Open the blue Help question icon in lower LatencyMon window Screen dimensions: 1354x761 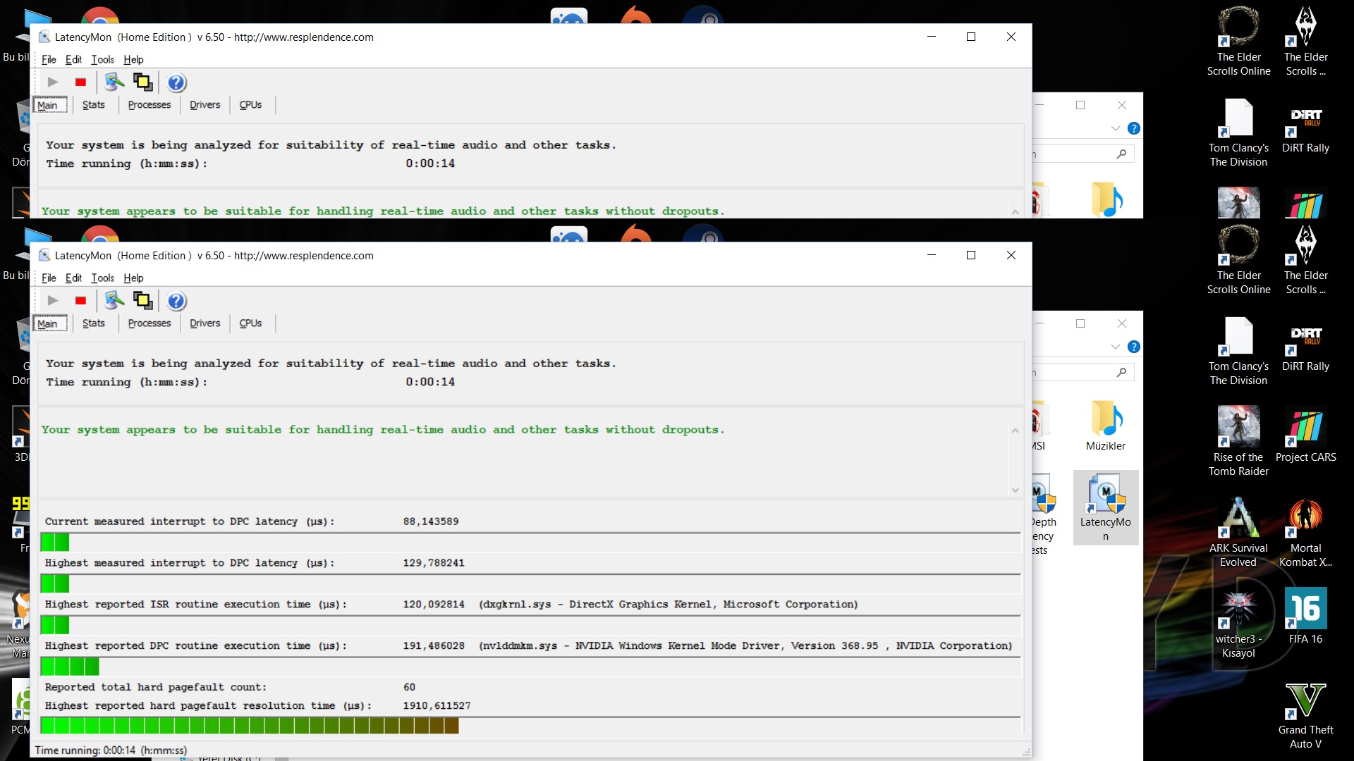[x=176, y=301]
